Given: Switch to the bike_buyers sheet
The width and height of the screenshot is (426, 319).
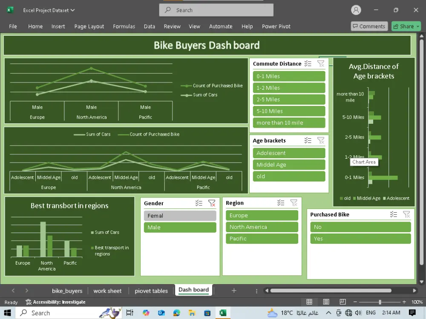Looking at the screenshot, I should click(67, 291).
